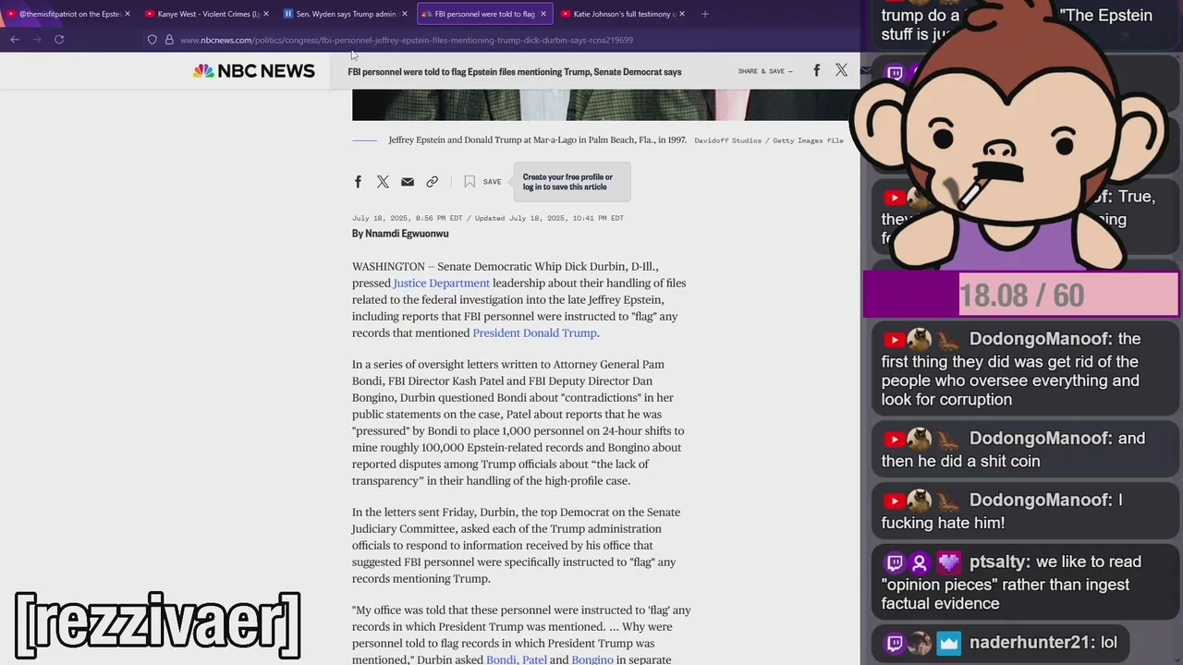The width and height of the screenshot is (1183, 665).
Task: Click the bookmark Save icon
Action: (x=470, y=182)
